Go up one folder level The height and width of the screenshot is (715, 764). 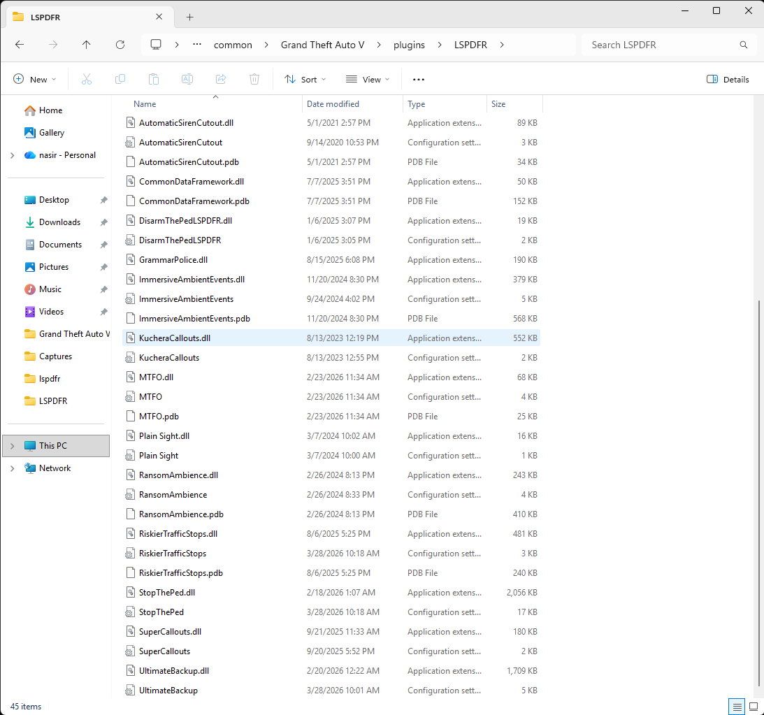[87, 45]
